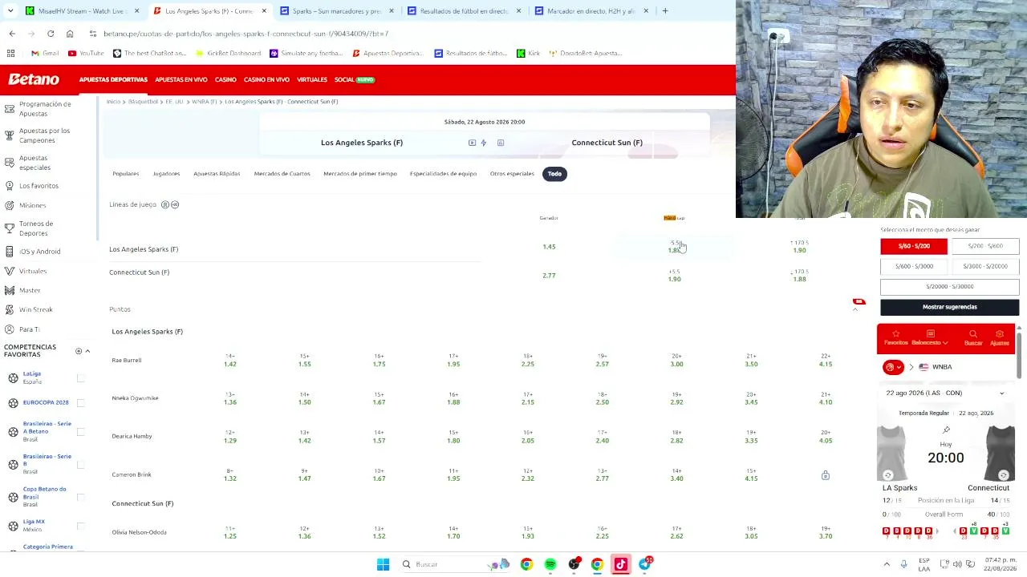
Task: Click the Betano logo
Action: pos(34,79)
